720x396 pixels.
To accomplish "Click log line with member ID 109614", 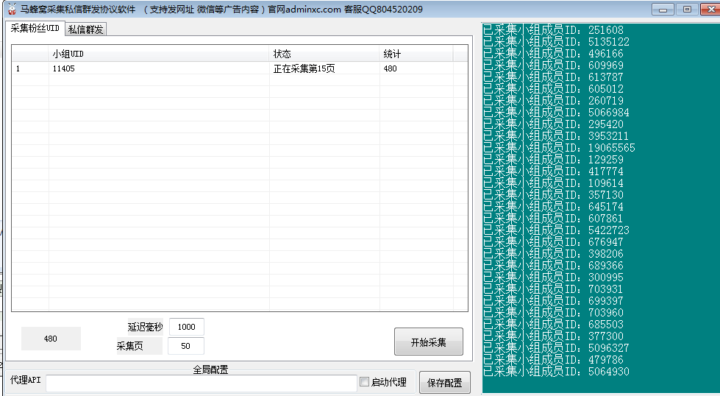I will (553, 183).
